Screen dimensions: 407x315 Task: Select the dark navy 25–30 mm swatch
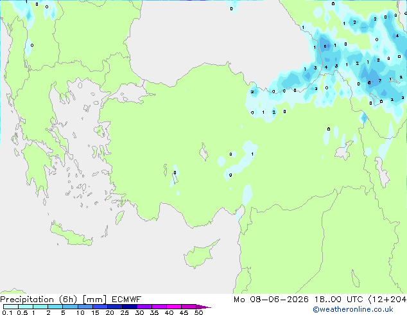[x=129, y=307]
